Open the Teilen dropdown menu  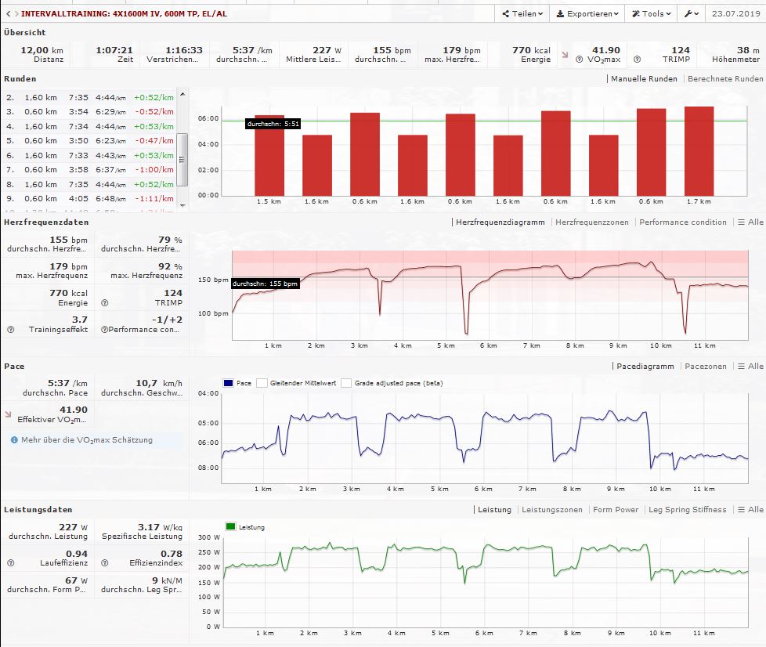tap(520, 14)
